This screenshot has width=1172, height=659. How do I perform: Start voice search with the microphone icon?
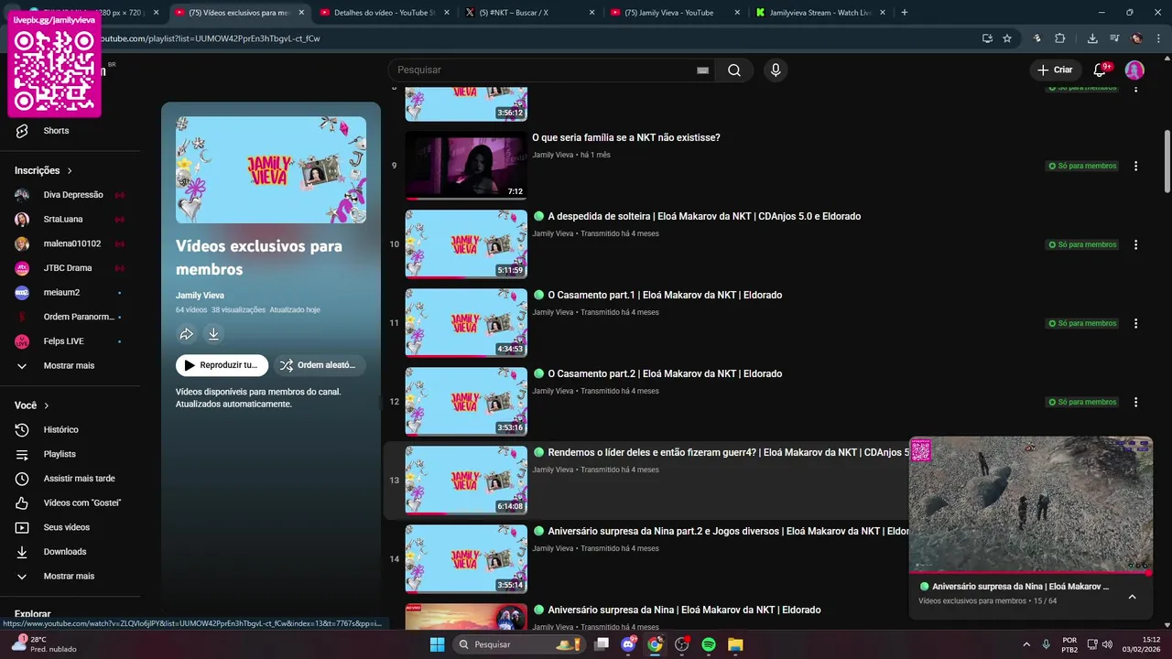click(776, 70)
